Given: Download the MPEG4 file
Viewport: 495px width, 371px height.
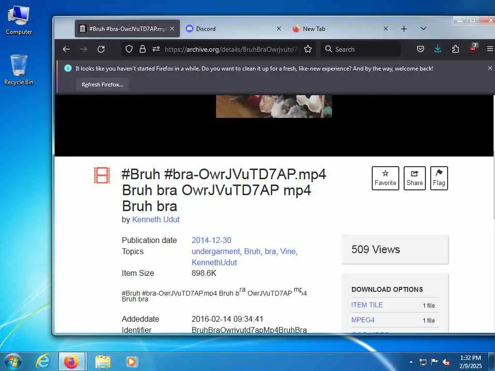Looking at the screenshot, I should (x=363, y=320).
